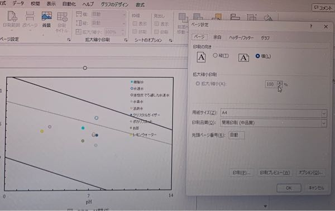Toggle 枠線 表示 (gridlines view) checkbox
This screenshot has height=211, width=335.
pyautogui.click(x=135, y=23)
